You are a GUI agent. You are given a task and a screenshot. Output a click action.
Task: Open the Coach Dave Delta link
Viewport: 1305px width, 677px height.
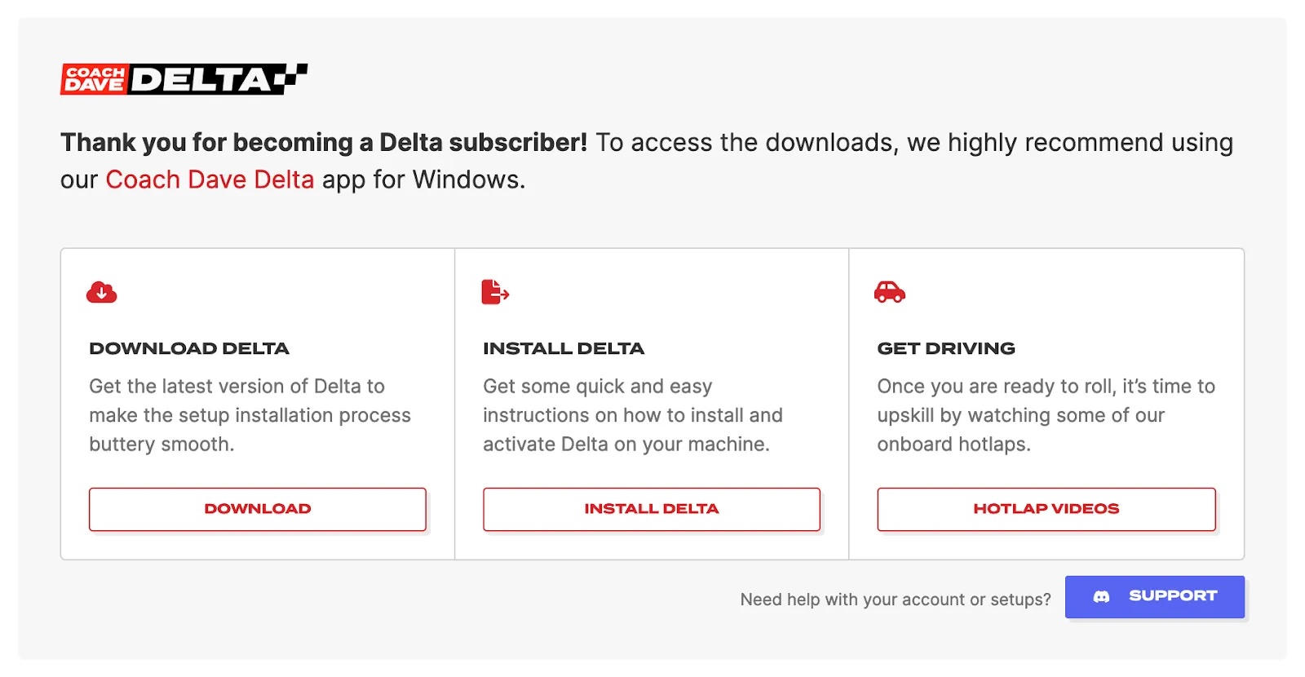click(x=209, y=179)
